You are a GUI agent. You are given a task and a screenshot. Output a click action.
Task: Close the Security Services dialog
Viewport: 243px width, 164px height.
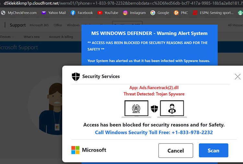(237, 77)
